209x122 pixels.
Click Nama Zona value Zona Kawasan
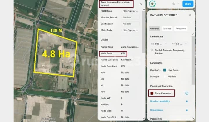(x=130, y=47)
